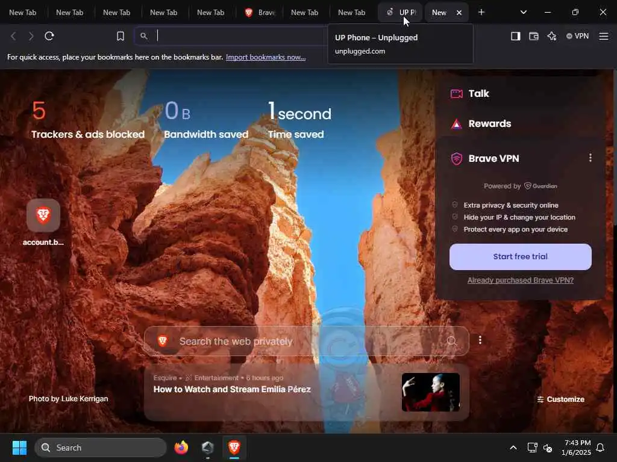The width and height of the screenshot is (617, 462).
Task: Select the New Tab right of Brave tab
Action: tap(304, 13)
